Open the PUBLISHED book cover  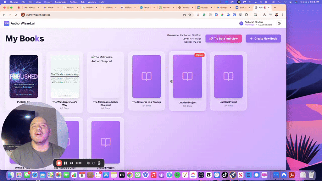24,76
